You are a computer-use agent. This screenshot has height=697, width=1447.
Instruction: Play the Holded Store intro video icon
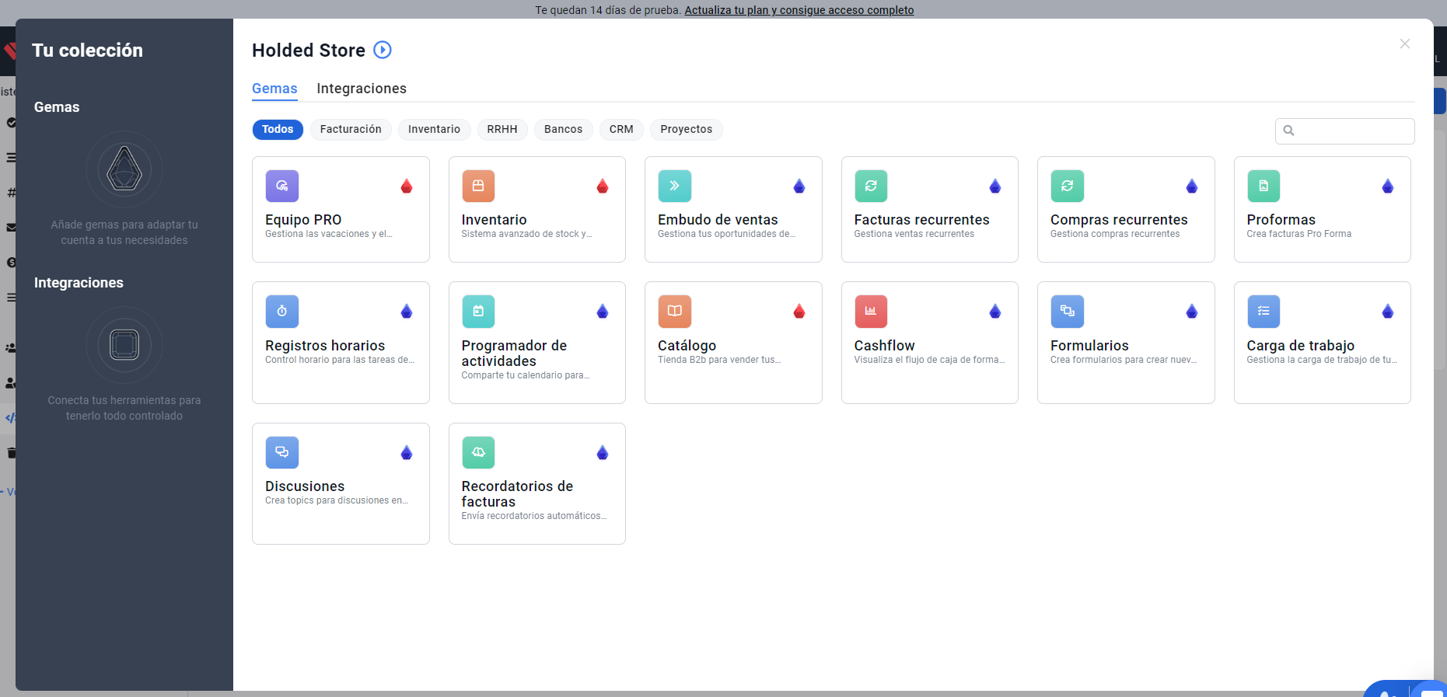383,50
